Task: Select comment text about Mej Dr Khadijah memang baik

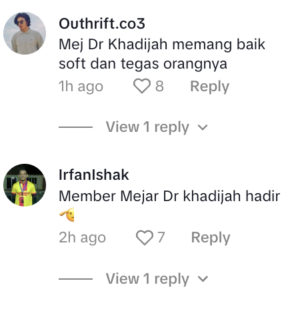Action: 162,54
